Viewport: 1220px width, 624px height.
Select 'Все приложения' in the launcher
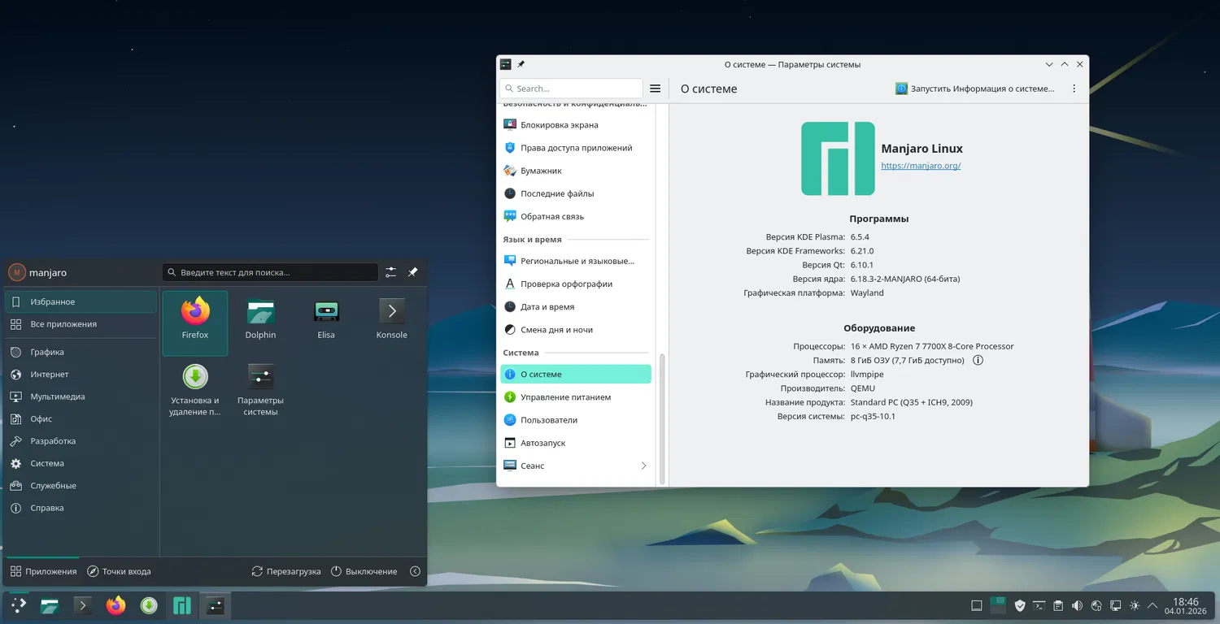81,324
